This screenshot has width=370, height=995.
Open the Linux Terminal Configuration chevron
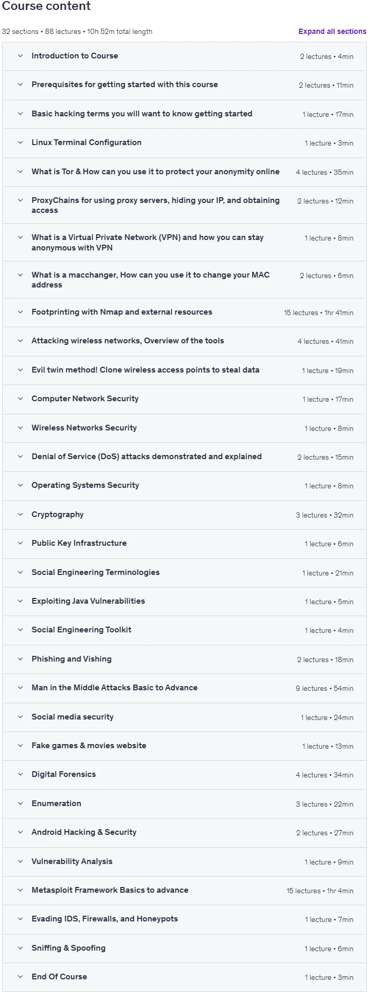tap(20, 142)
